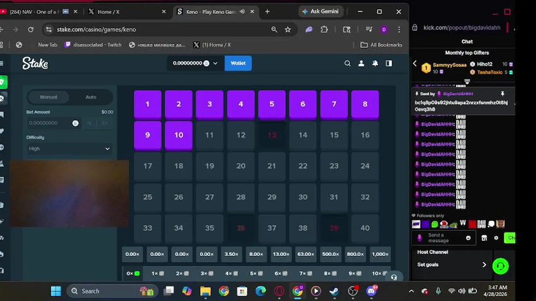Switch to Manual betting mode

tap(49, 97)
